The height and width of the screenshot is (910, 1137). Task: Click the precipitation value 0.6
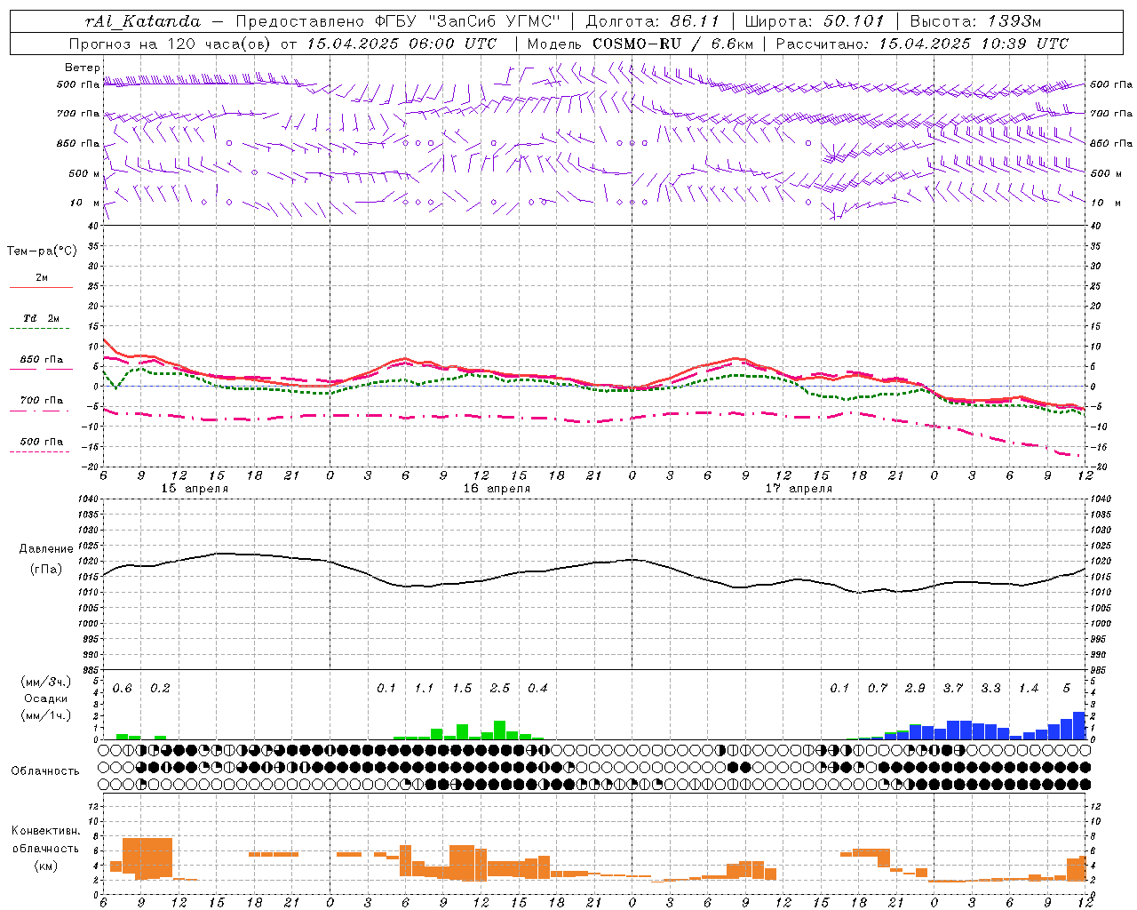pos(122,688)
